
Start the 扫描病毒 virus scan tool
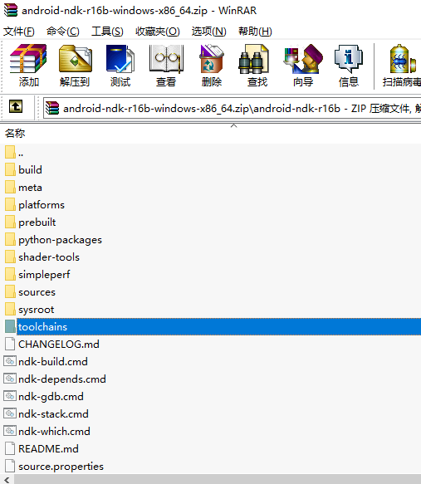tap(402, 66)
